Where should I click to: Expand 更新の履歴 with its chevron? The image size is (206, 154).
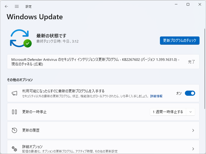[193, 130]
